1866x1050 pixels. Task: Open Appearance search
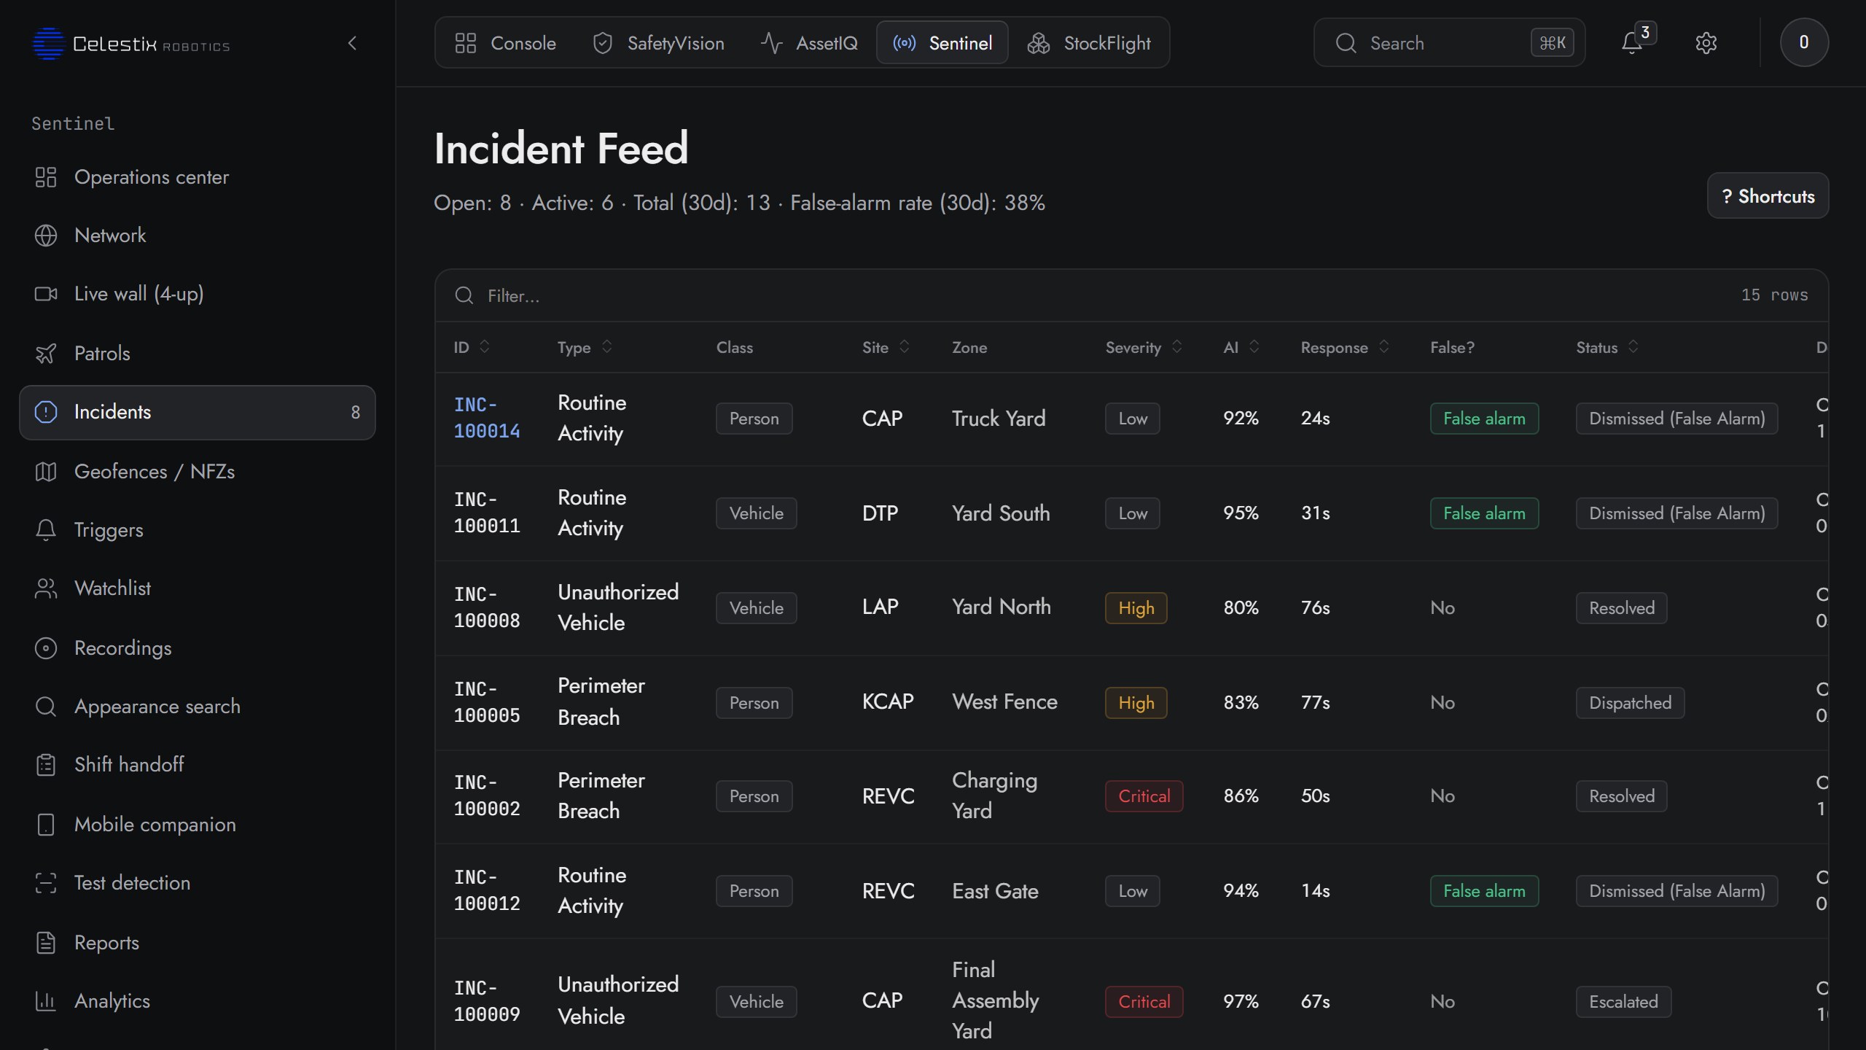pos(198,707)
